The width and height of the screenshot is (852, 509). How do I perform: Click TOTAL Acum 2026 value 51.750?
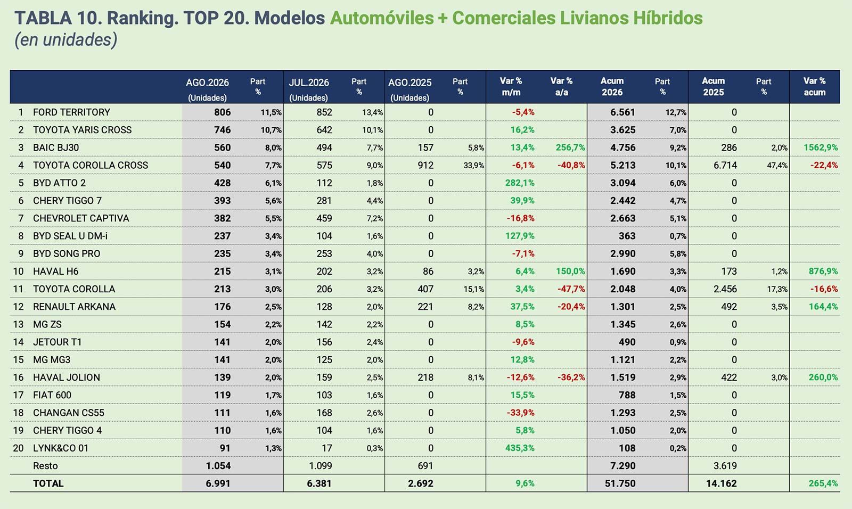620,483
